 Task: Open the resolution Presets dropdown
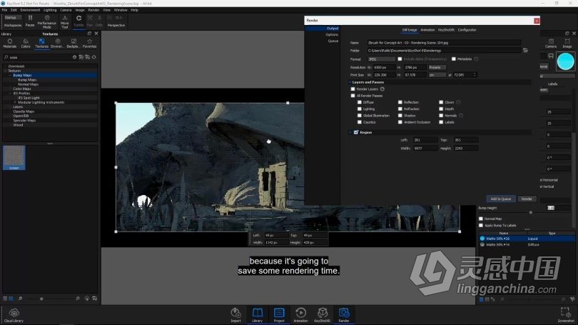click(x=437, y=68)
